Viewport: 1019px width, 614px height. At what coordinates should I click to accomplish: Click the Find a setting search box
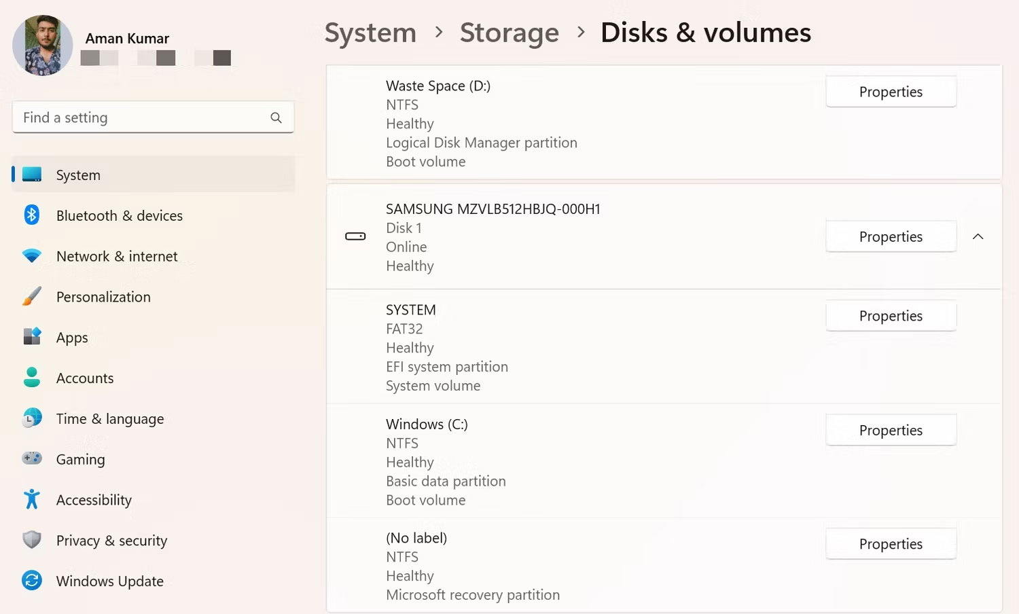pos(153,118)
